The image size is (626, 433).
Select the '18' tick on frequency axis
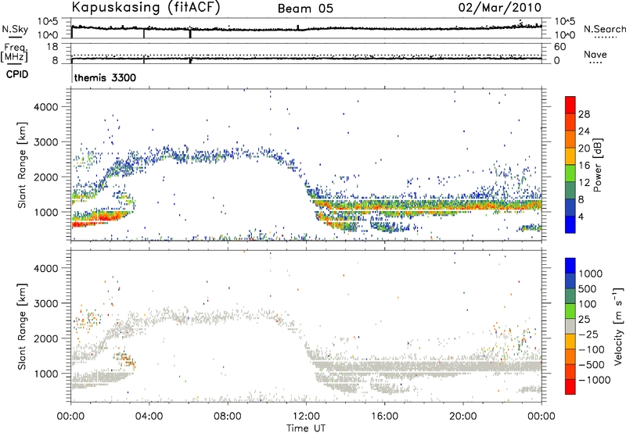(52, 47)
